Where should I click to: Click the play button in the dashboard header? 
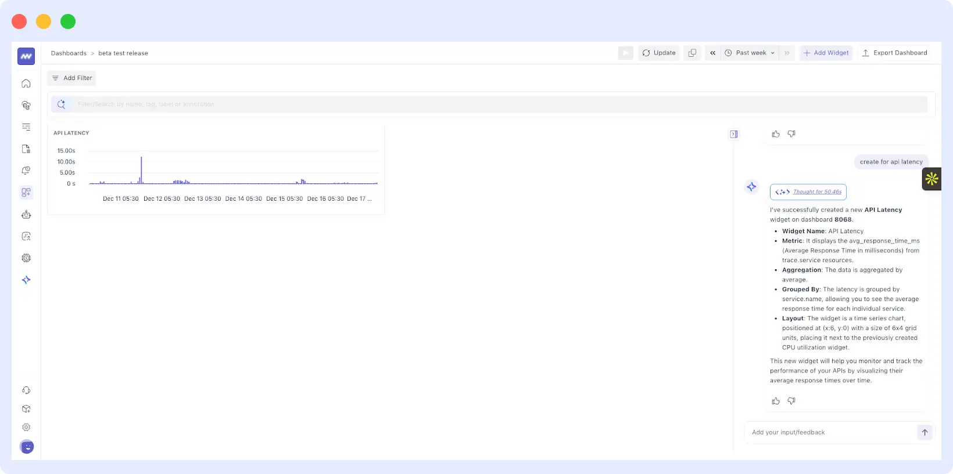pyautogui.click(x=626, y=53)
